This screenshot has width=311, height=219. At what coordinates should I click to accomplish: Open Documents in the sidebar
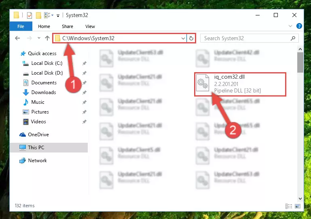click(x=44, y=83)
